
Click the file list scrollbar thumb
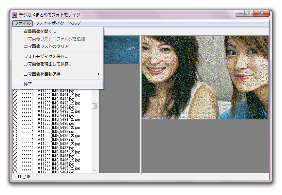pyautogui.click(x=94, y=106)
